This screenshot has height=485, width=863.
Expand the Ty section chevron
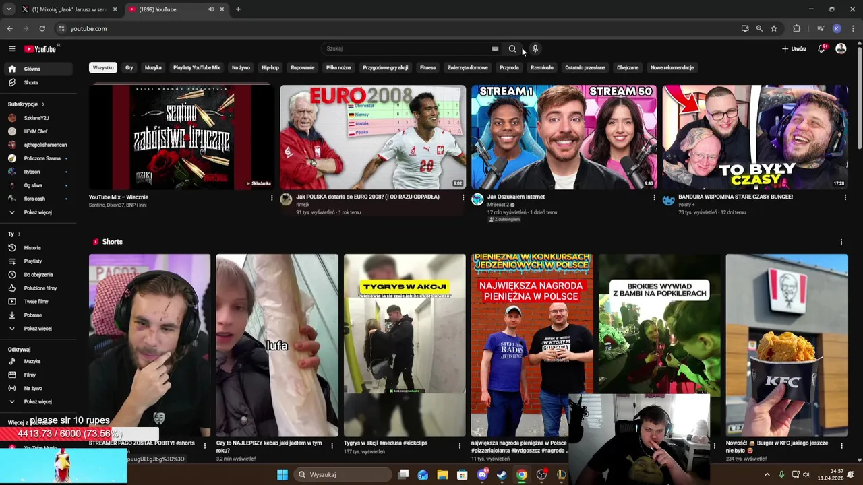(x=19, y=234)
